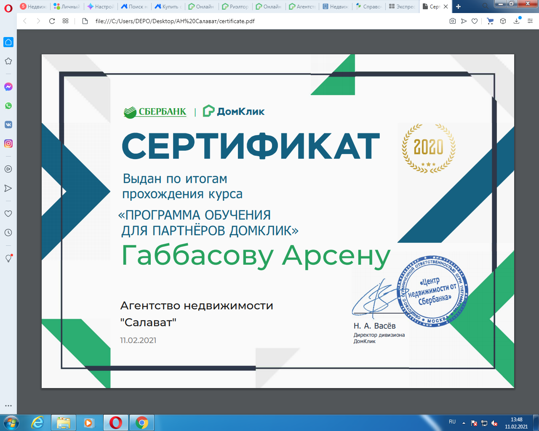Switch to the Поиск tab
The width and height of the screenshot is (539, 431).
click(134, 6)
